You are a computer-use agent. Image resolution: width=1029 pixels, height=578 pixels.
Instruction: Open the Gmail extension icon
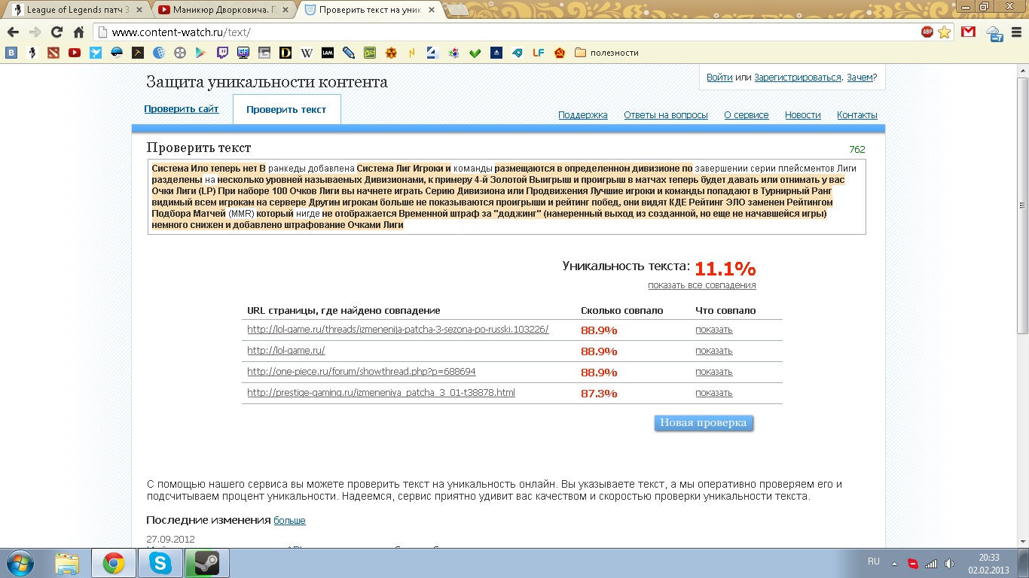click(x=968, y=32)
